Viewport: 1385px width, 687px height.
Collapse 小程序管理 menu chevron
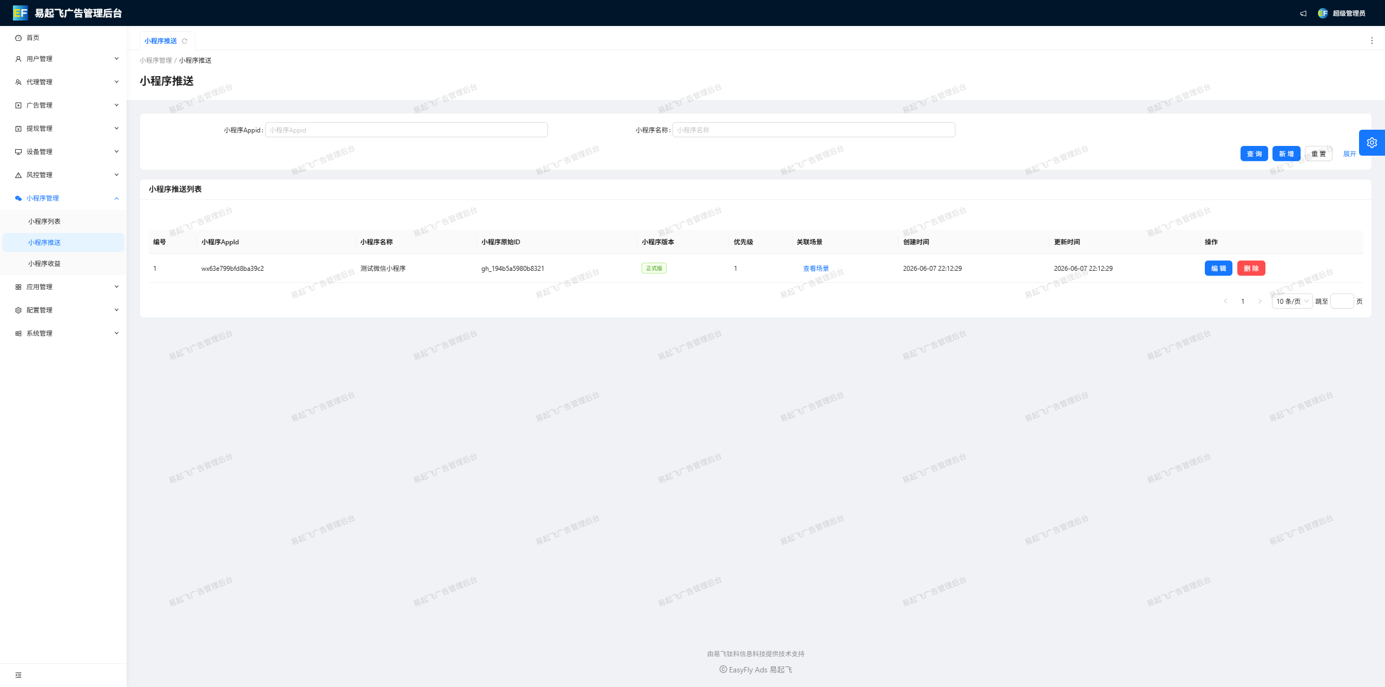point(116,198)
